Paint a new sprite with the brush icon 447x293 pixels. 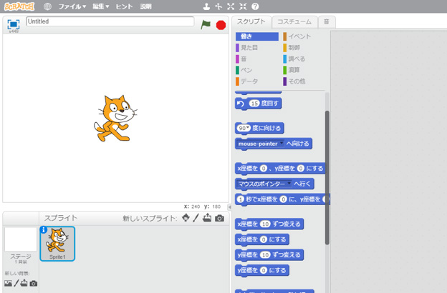pos(196,218)
